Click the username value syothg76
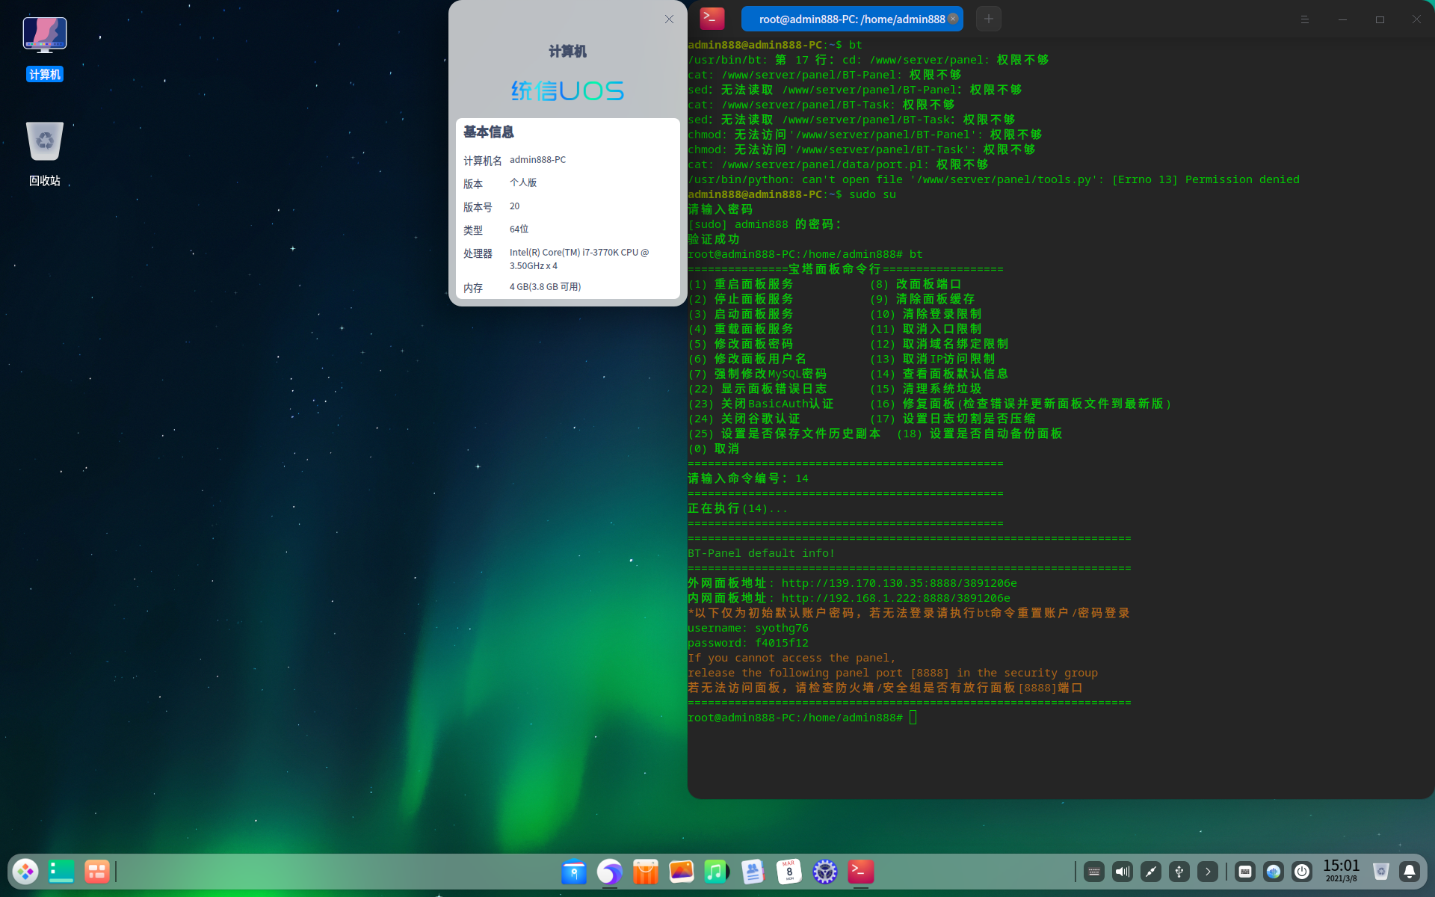 click(781, 628)
